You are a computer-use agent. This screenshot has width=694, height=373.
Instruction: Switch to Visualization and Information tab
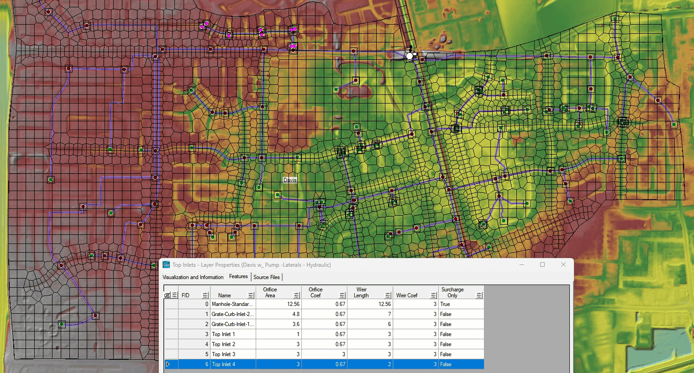point(193,277)
